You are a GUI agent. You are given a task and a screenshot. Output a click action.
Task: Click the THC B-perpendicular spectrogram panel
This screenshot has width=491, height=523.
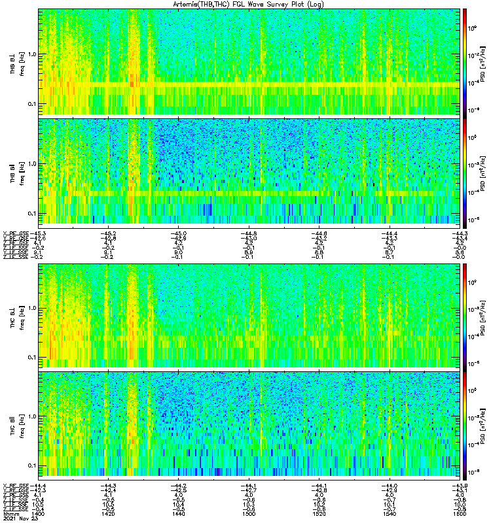click(x=249, y=316)
